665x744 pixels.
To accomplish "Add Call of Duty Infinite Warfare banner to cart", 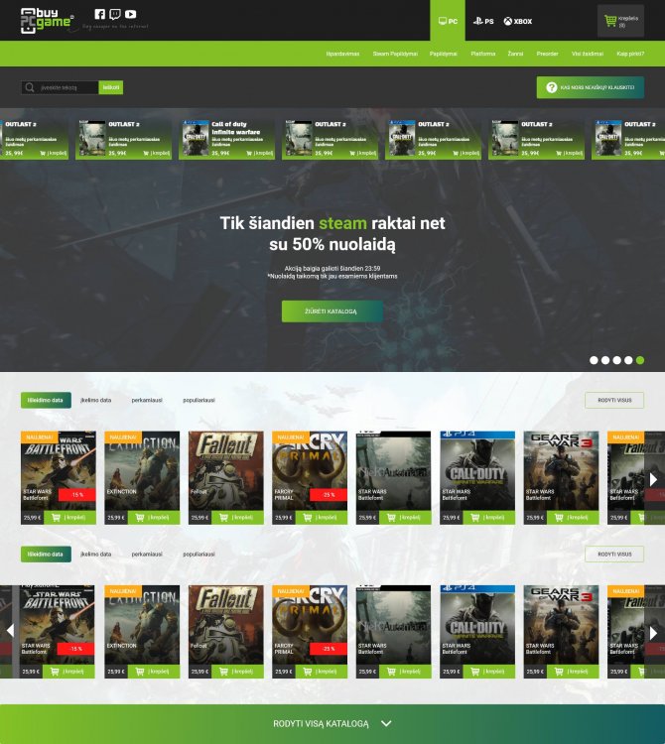I will (259, 153).
